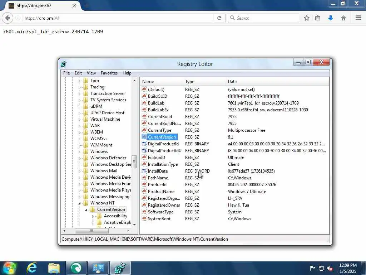Click the DigitalProductId binary value icon
The height and width of the screenshot is (275, 366).
click(x=144, y=144)
